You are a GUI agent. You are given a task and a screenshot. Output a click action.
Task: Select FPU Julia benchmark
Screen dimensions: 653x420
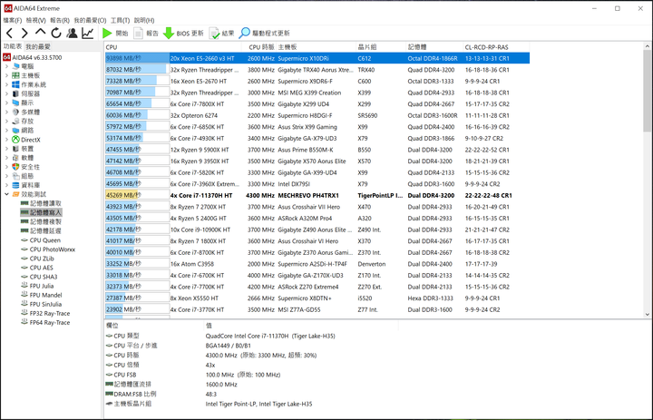tap(37, 286)
